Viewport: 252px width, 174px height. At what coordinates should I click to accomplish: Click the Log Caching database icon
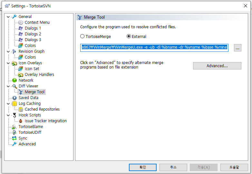15,104
